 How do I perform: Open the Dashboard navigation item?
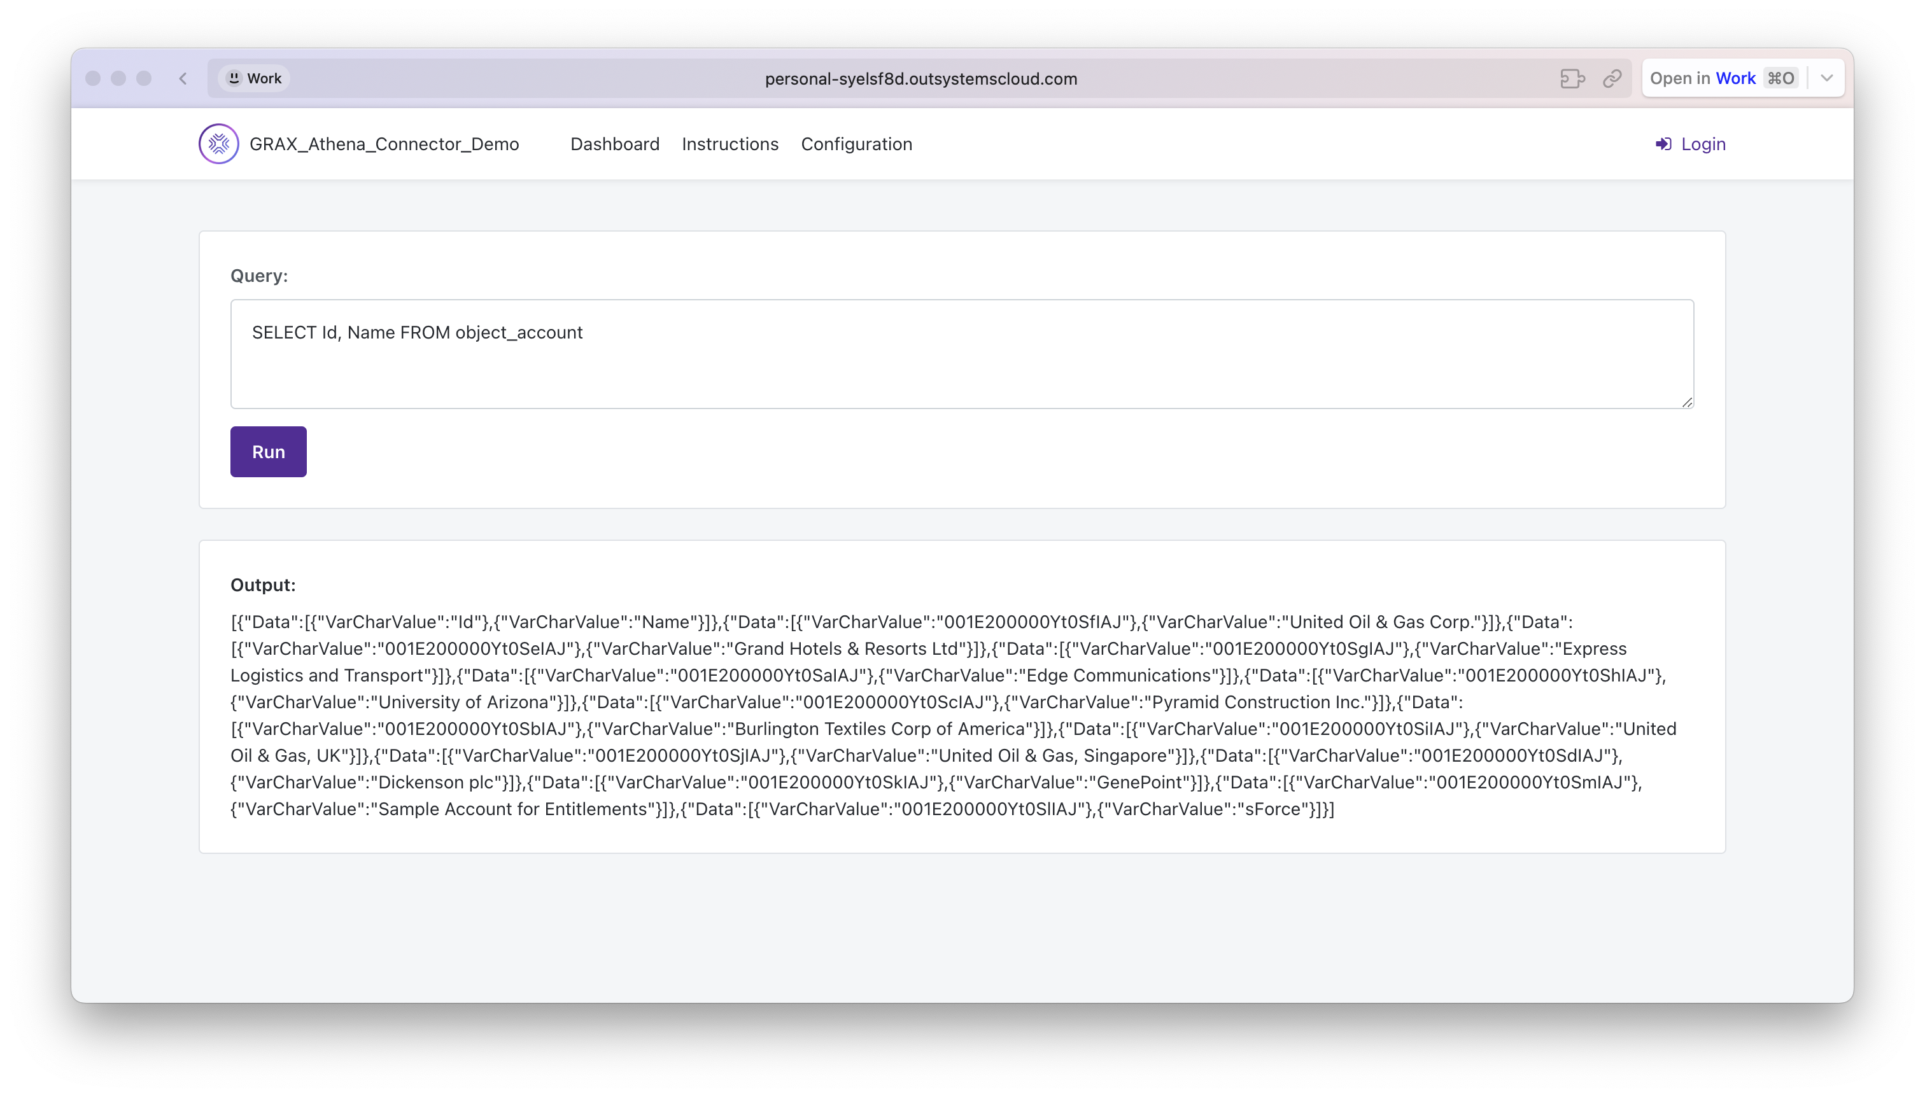(614, 144)
